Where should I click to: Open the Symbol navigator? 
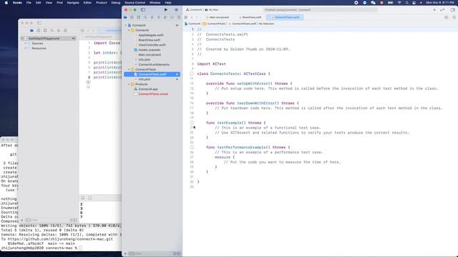139,17
